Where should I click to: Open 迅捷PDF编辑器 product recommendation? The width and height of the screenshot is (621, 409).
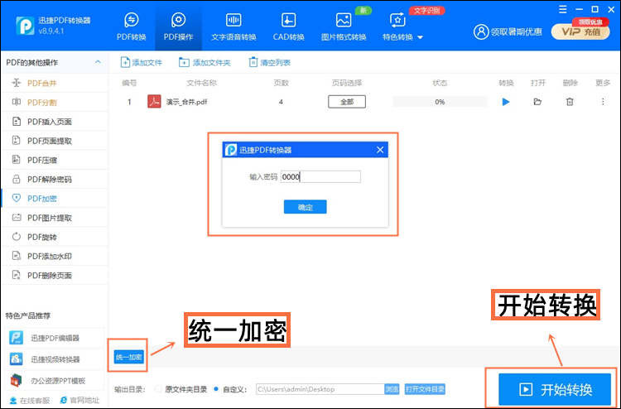[x=55, y=338]
